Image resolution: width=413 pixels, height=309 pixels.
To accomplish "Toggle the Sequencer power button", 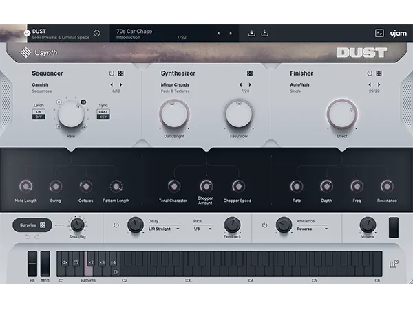I will (112, 73).
